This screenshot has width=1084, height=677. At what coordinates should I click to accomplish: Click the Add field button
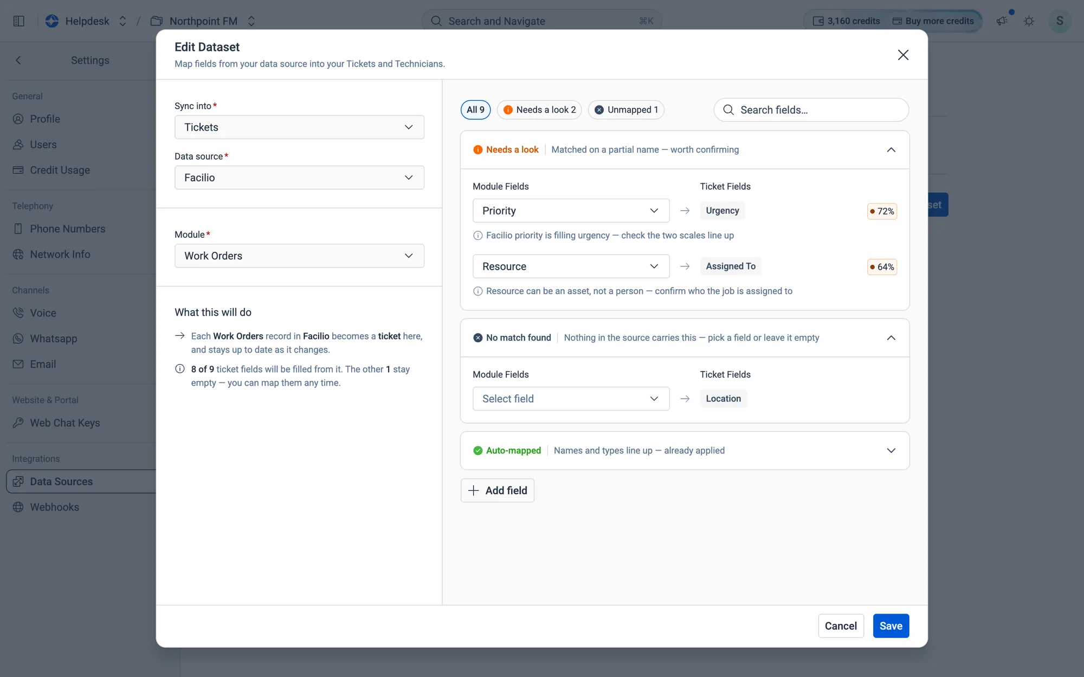(498, 491)
